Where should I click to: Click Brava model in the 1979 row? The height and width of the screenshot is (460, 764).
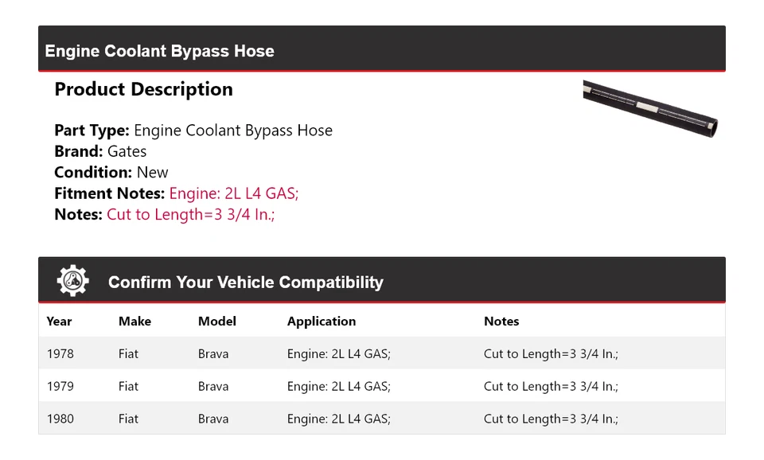pyautogui.click(x=213, y=387)
